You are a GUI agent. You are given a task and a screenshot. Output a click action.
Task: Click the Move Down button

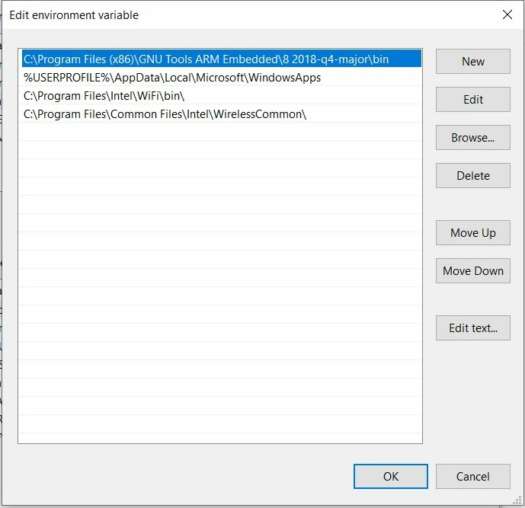(472, 270)
